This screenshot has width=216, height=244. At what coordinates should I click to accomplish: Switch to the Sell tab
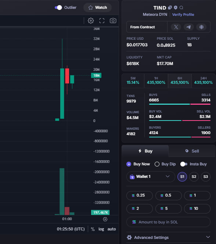point(192,151)
